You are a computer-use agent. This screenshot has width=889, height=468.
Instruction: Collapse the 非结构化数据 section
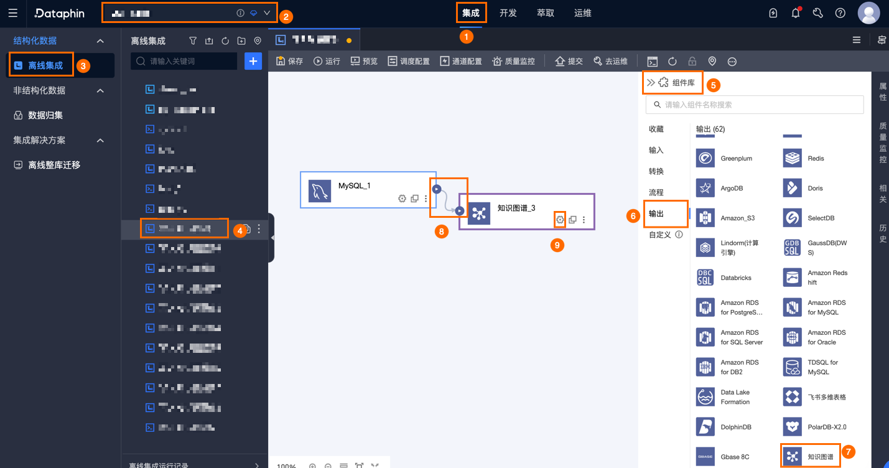click(100, 90)
